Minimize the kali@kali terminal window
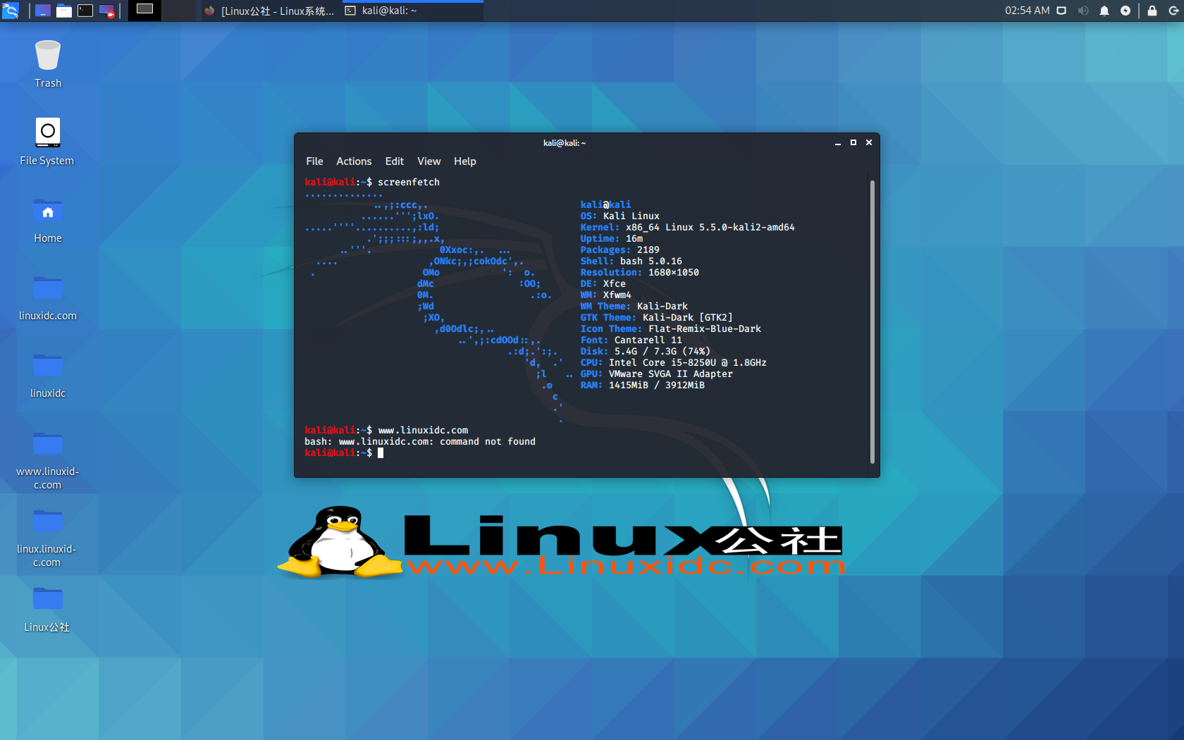 point(838,142)
